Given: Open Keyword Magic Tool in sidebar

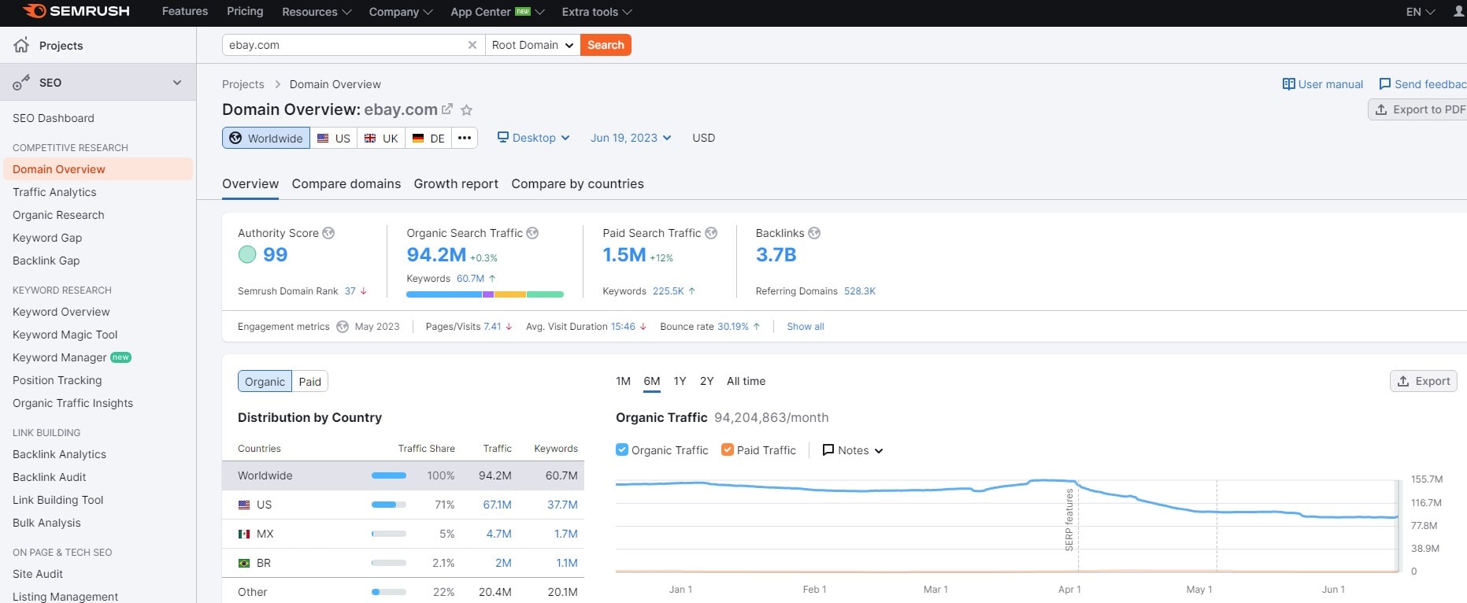Looking at the screenshot, I should [x=65, y=335].
